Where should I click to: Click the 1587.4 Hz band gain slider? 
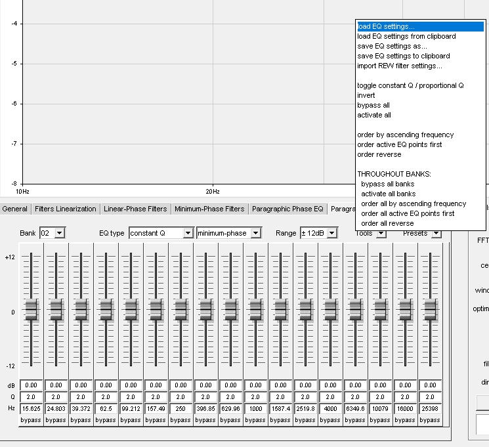281,310
